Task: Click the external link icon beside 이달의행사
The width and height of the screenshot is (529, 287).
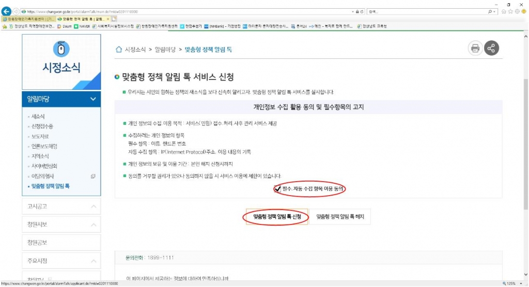Action: click(93, 176)
